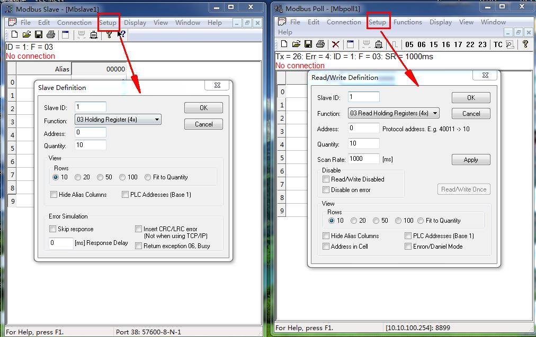Open Connection menu in Modbus Slave
The width and height of the screenshot is (536, 337).
pos(74,23)
